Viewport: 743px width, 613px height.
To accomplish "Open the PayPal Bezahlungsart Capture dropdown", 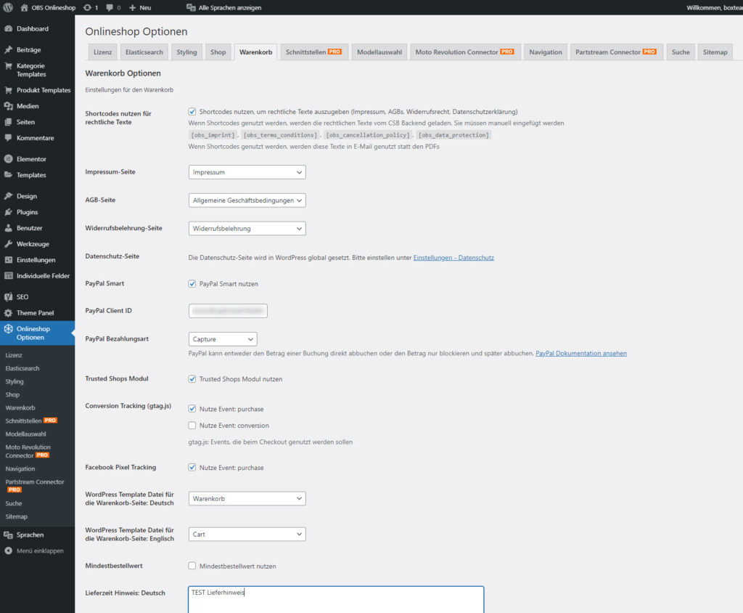I will coord(222,339).
